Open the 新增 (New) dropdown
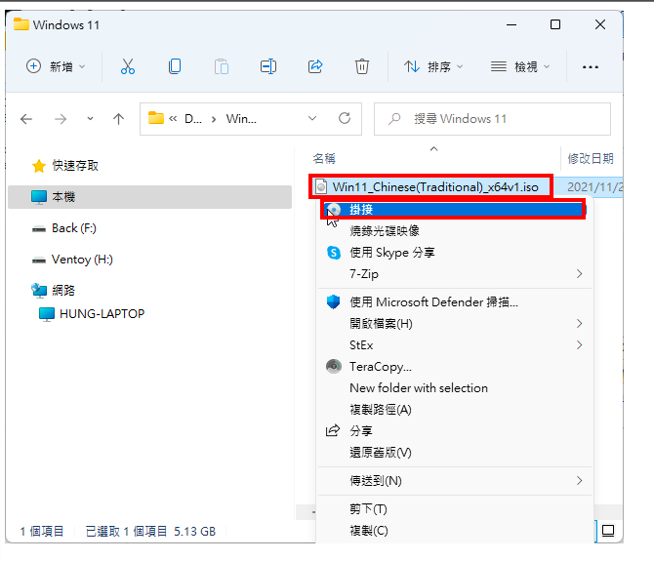Image resolution: width=654 pixels, height=561 pixels. tap(56, 66)
